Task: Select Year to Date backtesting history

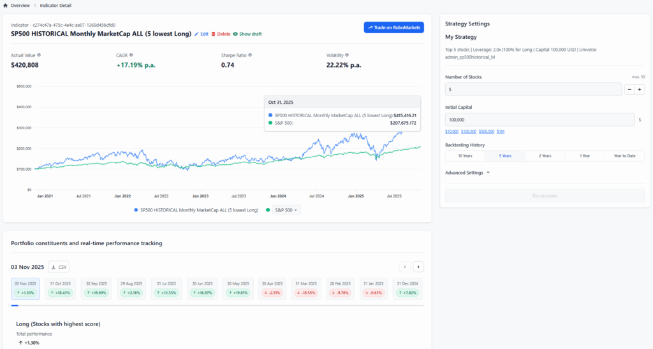Action: click(x=624, y=156)
